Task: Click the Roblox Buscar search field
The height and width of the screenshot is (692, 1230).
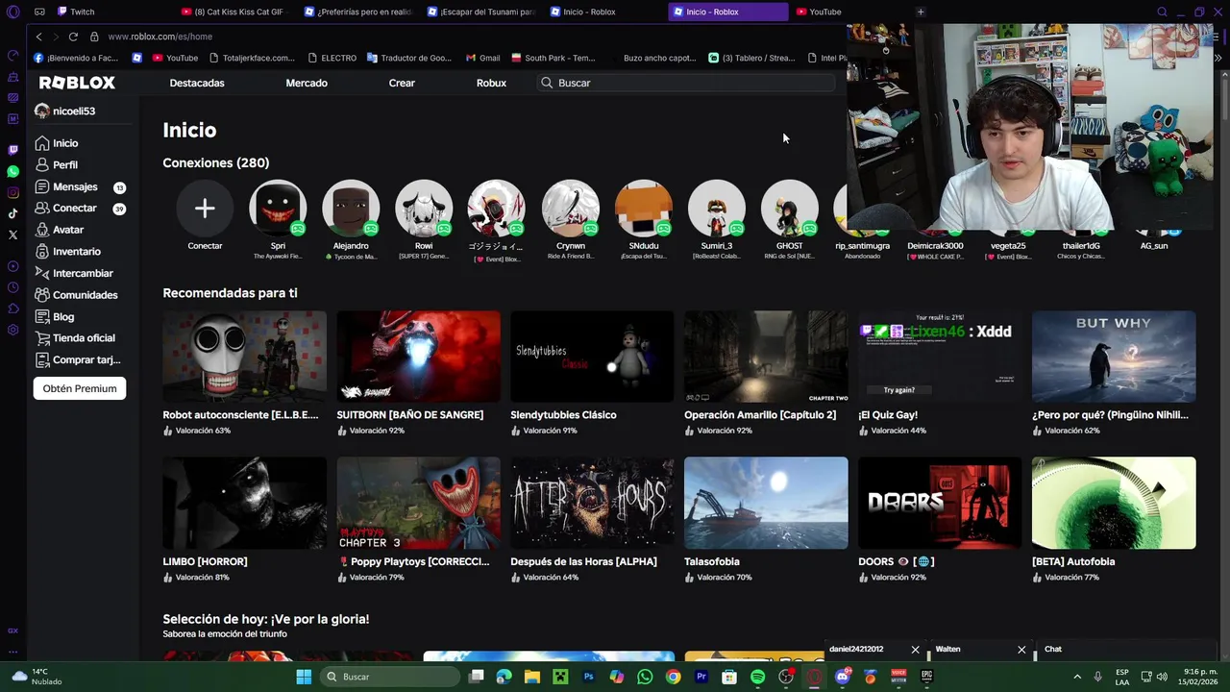Action: (x=686, y=83)
